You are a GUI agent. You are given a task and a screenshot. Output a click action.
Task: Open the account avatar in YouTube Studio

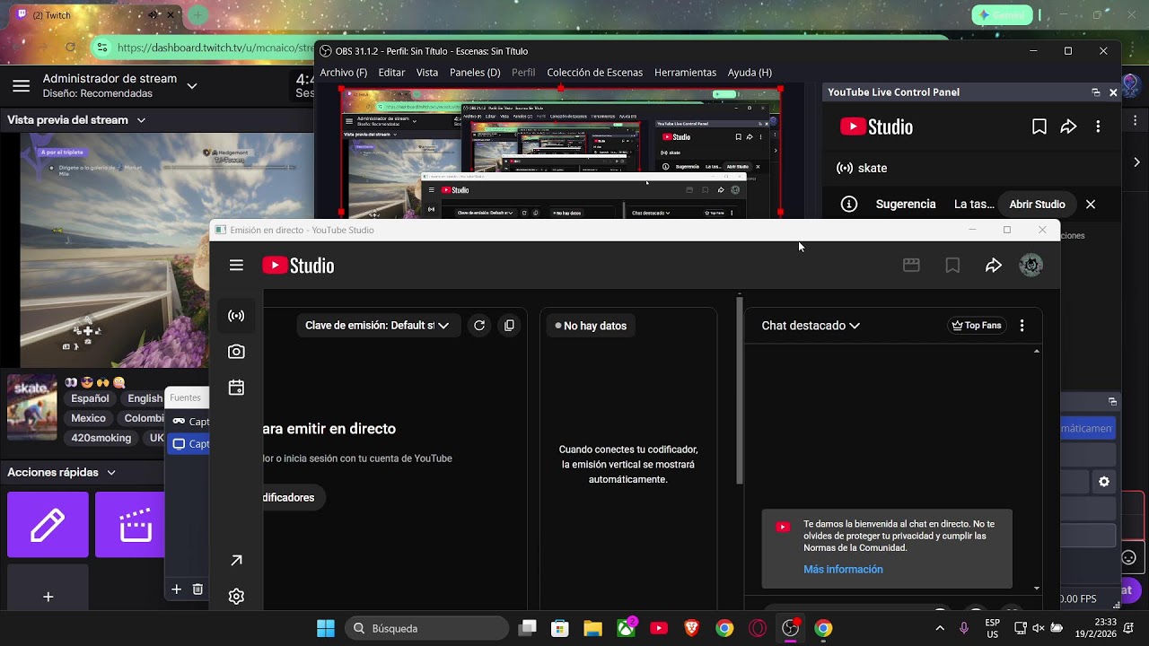pos(1031,266)
